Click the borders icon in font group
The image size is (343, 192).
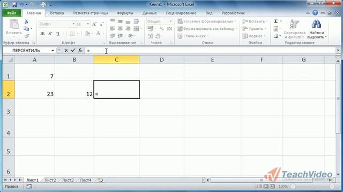(x=72, y=34)
